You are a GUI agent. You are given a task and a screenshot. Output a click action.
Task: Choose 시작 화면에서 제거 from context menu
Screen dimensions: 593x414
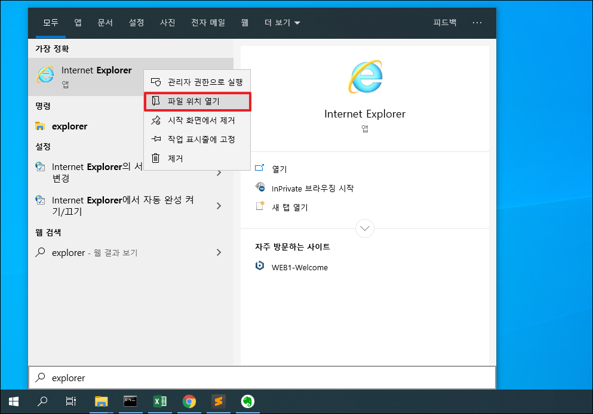197,120
